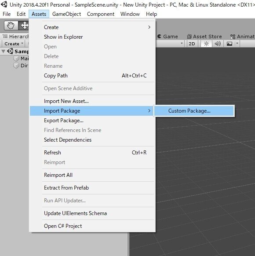Choose Select Dependencies
Viewport: 255px width, 256px height.
click(x=92, y=140)
